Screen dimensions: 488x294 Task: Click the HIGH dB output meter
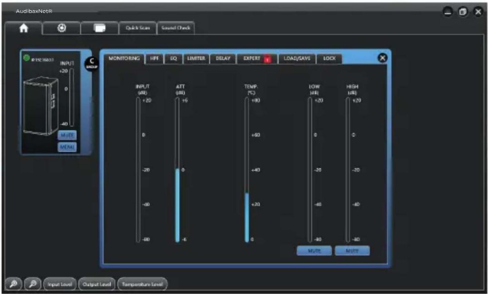348,170
